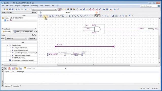162x91 pixels.
Task: Click the schematic horizontal scrollbar thumb
Action: tap(94, 65)
